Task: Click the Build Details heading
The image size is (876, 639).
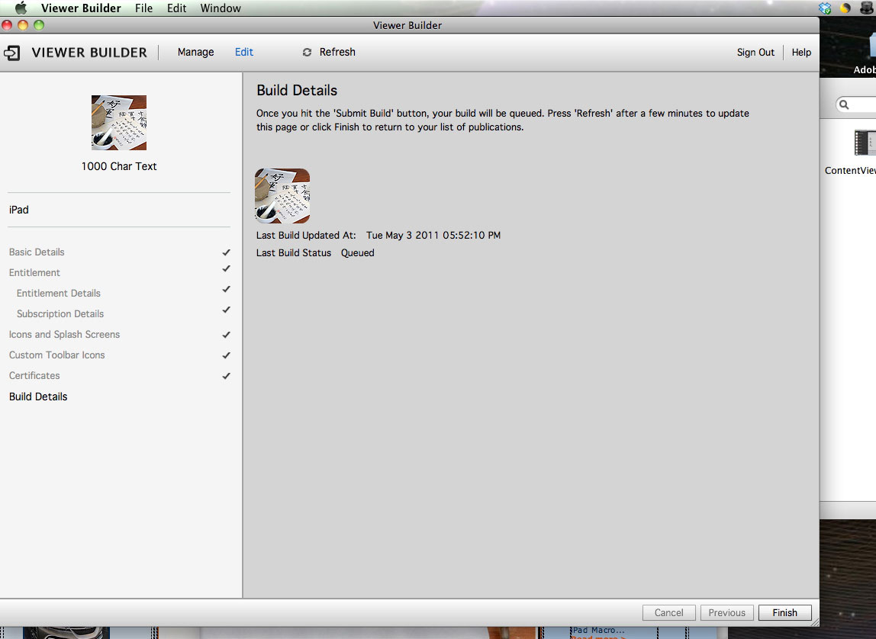Action: click(297, 91)
